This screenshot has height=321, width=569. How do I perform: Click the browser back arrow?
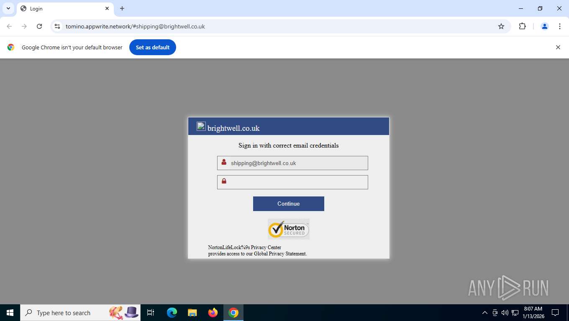point(9,26)
